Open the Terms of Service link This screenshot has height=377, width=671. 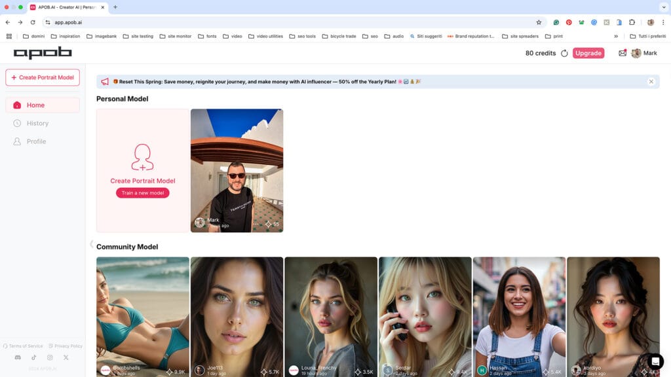pyautogui.click(x=26, y=346)
